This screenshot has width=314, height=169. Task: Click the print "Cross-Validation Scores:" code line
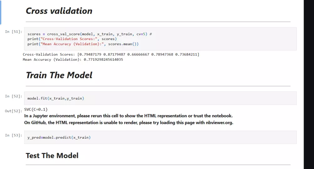coord(72,39)
